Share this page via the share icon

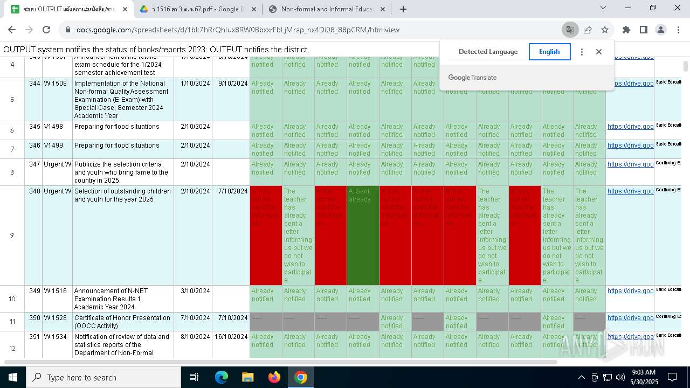(x=588, y=30)
